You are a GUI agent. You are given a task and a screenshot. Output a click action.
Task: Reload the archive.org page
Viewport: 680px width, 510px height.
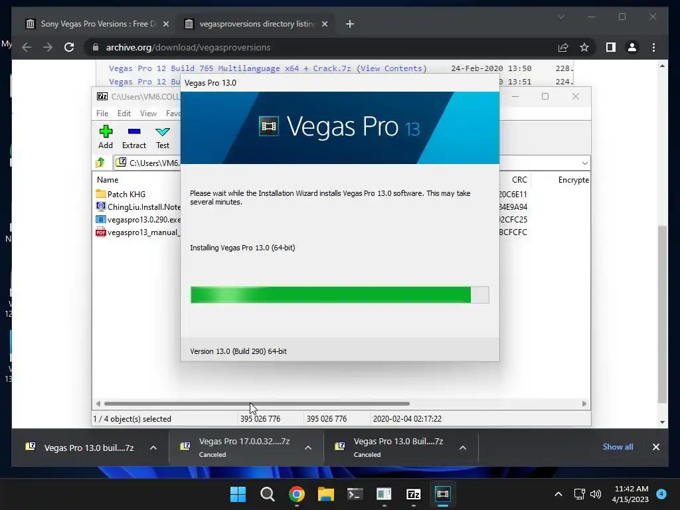[x=69, y=47]
